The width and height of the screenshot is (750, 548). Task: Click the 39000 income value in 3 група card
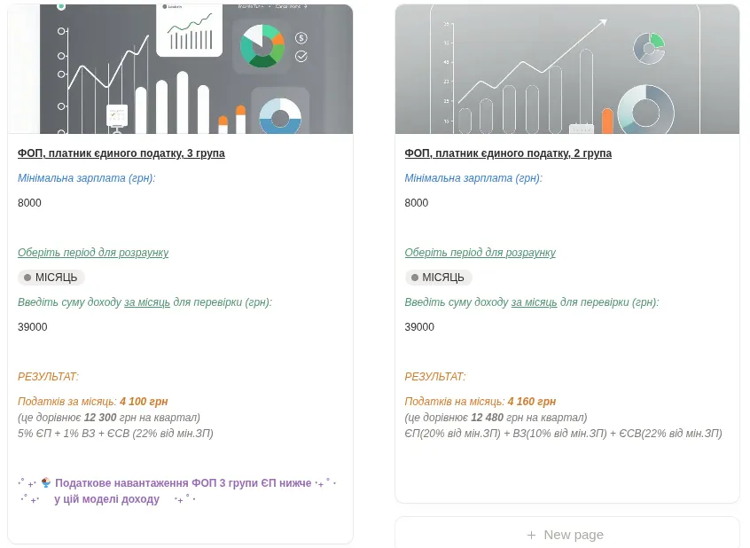(x=33, y=327)
